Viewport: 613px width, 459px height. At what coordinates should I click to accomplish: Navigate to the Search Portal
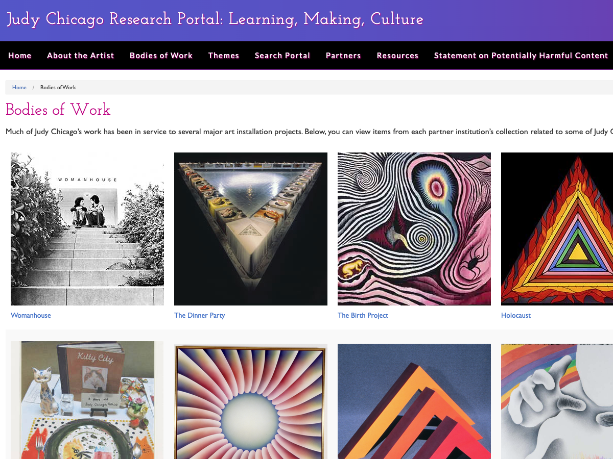click(x=282, y=55)
